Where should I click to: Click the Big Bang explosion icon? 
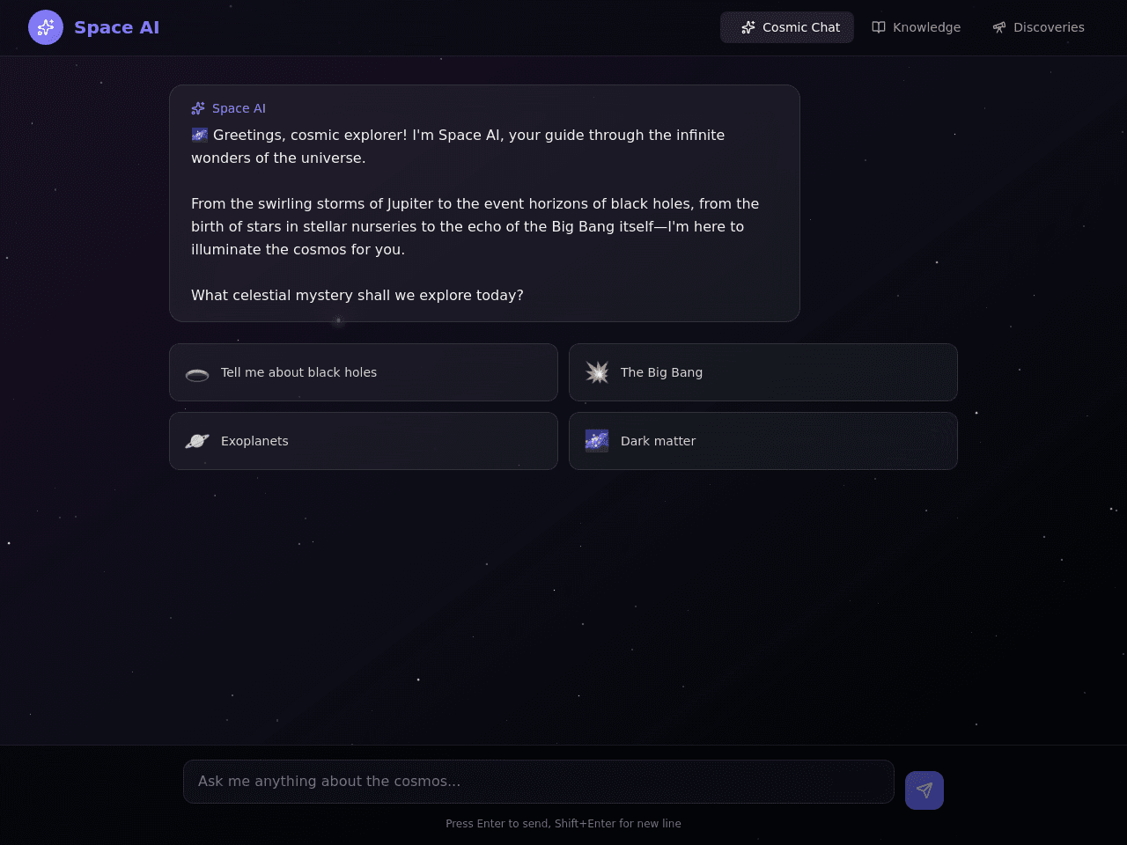coord(597,373)
